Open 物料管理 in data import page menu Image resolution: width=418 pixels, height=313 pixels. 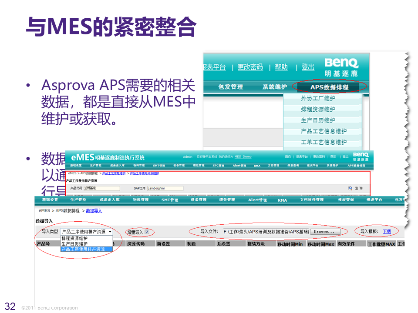click(x=141, y=200)
